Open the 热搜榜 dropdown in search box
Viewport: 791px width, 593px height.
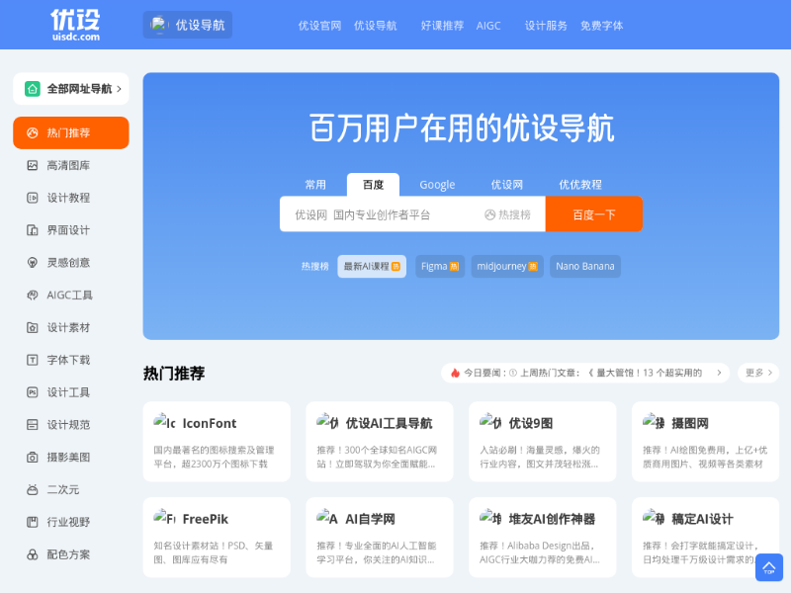(507, 214)
